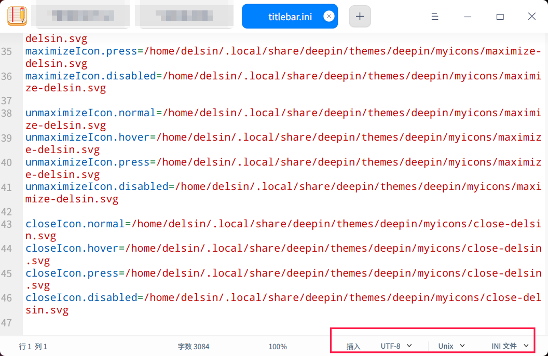Open a new tab with the plus icon
Viewport: 548px width, 356px height.
click(x=360, y=16)
